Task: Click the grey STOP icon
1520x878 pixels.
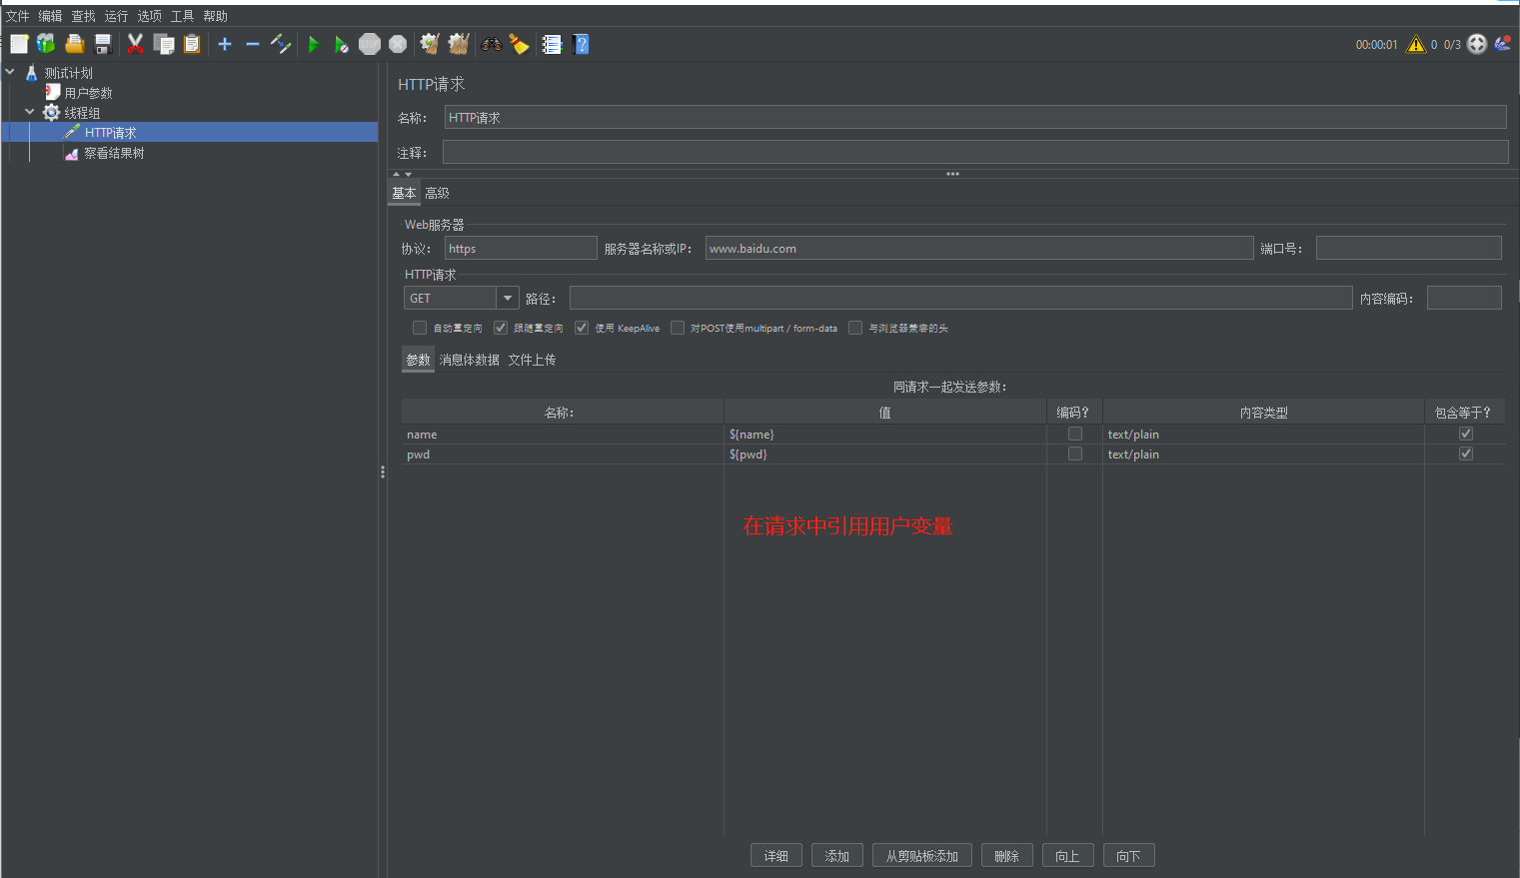Action: point(370,44)
